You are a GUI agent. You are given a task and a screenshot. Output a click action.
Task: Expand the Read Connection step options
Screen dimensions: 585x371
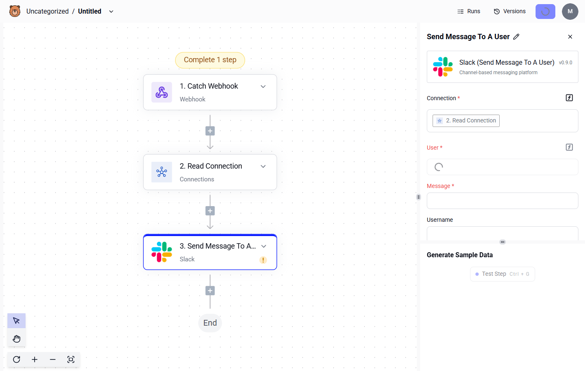(x=263, y=166)
